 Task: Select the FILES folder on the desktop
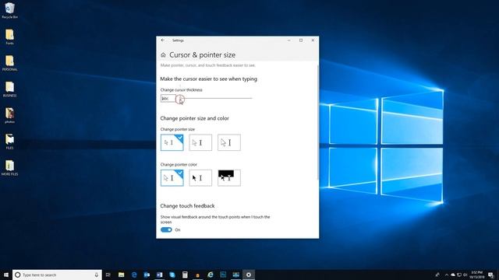click(9, 142)
